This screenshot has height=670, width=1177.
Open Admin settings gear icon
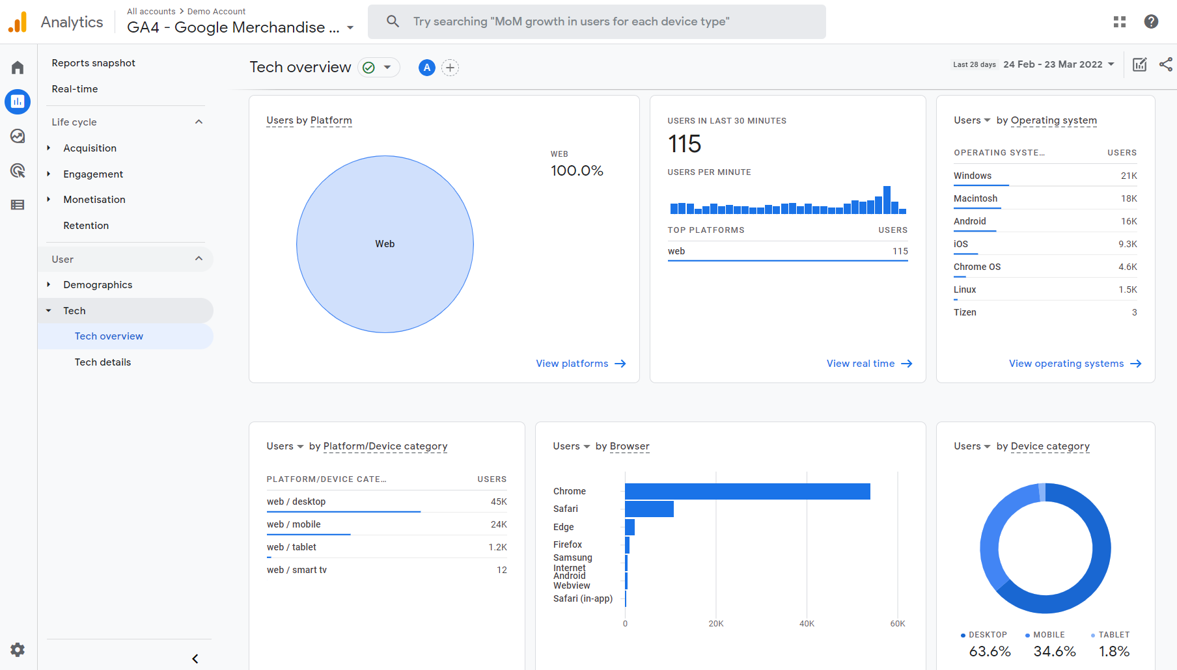[x=18, y=649]
